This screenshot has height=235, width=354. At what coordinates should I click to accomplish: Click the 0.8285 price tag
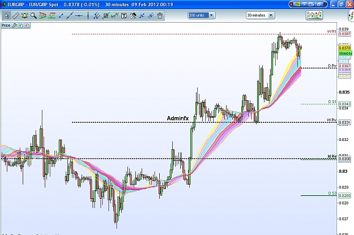(344, 195)
